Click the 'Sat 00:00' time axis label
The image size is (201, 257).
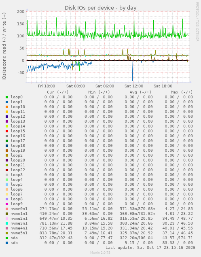(x=76, y=86)
